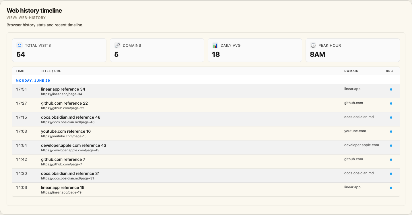Click the https://linear.app/page-34 URL
Viewport: 412px width, 215px height.
(x=61, y=94)
